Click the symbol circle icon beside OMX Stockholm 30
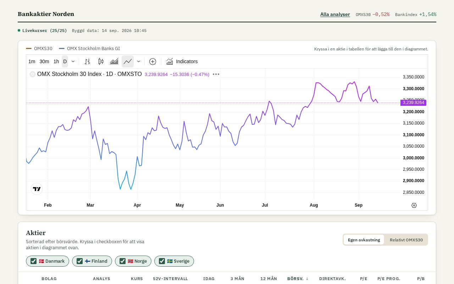The image size is (454, 284). [x=33, y=74]
